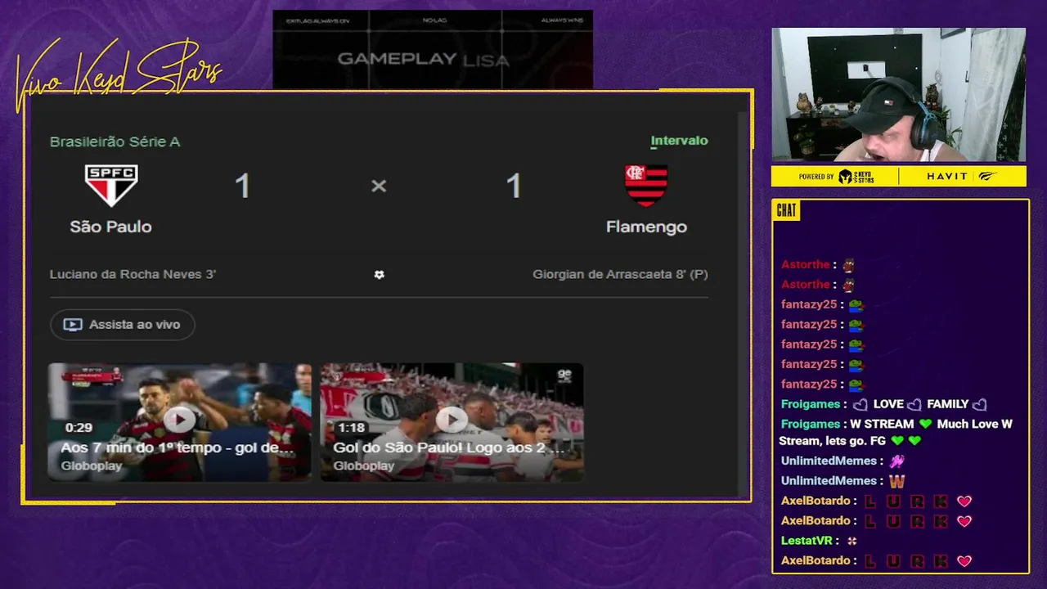The image size is (1047, 589).
Task: Click the Keyd Stars powered-by logo
Action: point(856,177)
